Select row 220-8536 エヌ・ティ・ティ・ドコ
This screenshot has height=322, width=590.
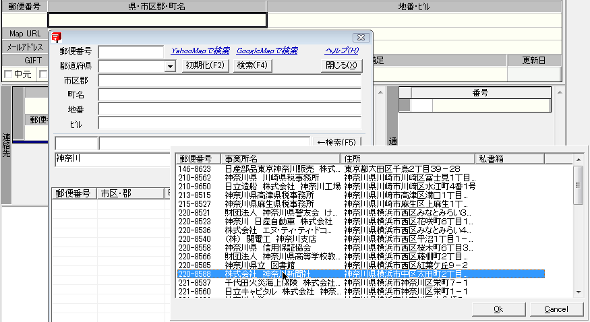click(361, 230)
